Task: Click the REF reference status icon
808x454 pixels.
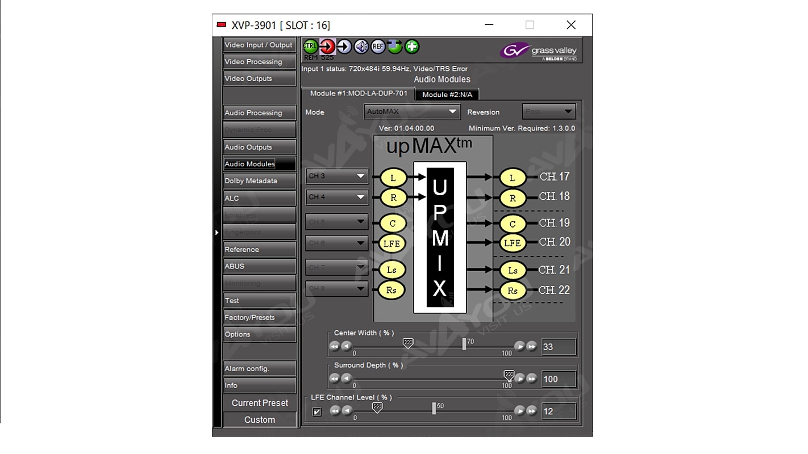Action: click(378, 47)
